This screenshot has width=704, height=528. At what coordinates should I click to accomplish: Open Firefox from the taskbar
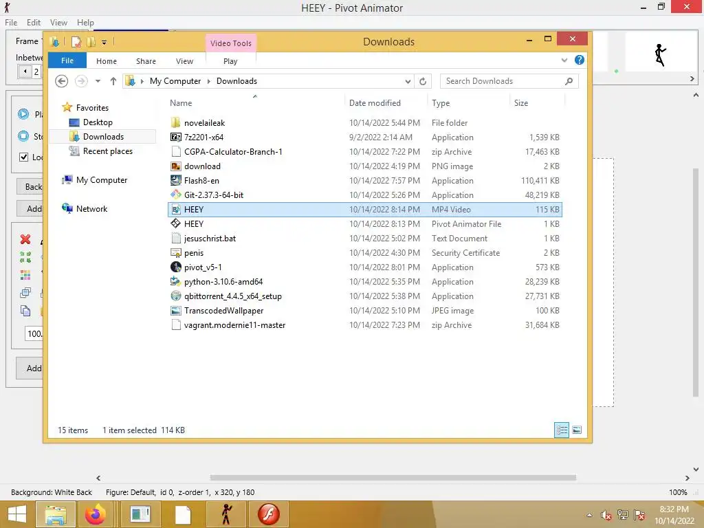pos(96,514)
